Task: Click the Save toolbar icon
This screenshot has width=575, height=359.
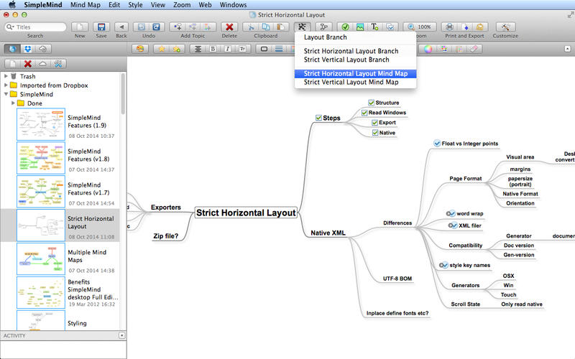Action: tap(101, 27)
